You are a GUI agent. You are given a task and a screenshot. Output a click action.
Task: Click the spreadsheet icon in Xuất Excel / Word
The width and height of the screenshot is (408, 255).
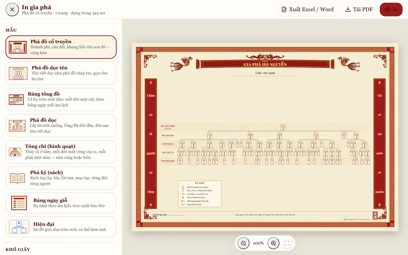284,10
